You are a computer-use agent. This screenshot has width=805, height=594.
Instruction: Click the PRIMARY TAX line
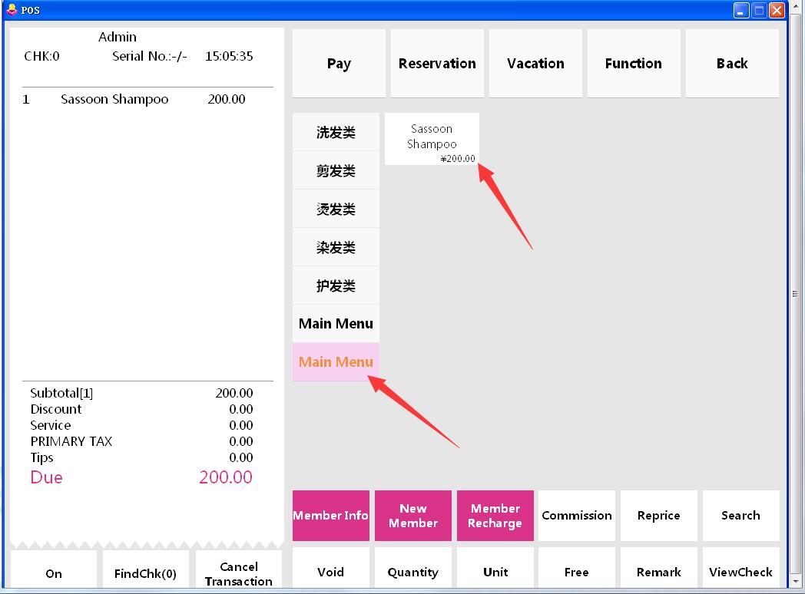click(141, 441)
